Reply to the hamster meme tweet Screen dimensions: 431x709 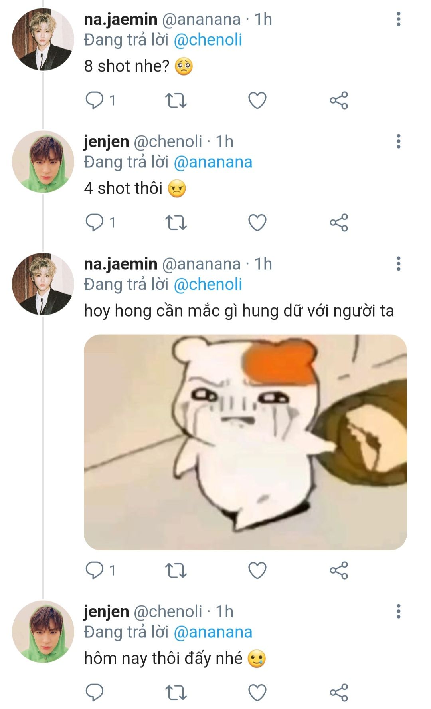(95, 570)
